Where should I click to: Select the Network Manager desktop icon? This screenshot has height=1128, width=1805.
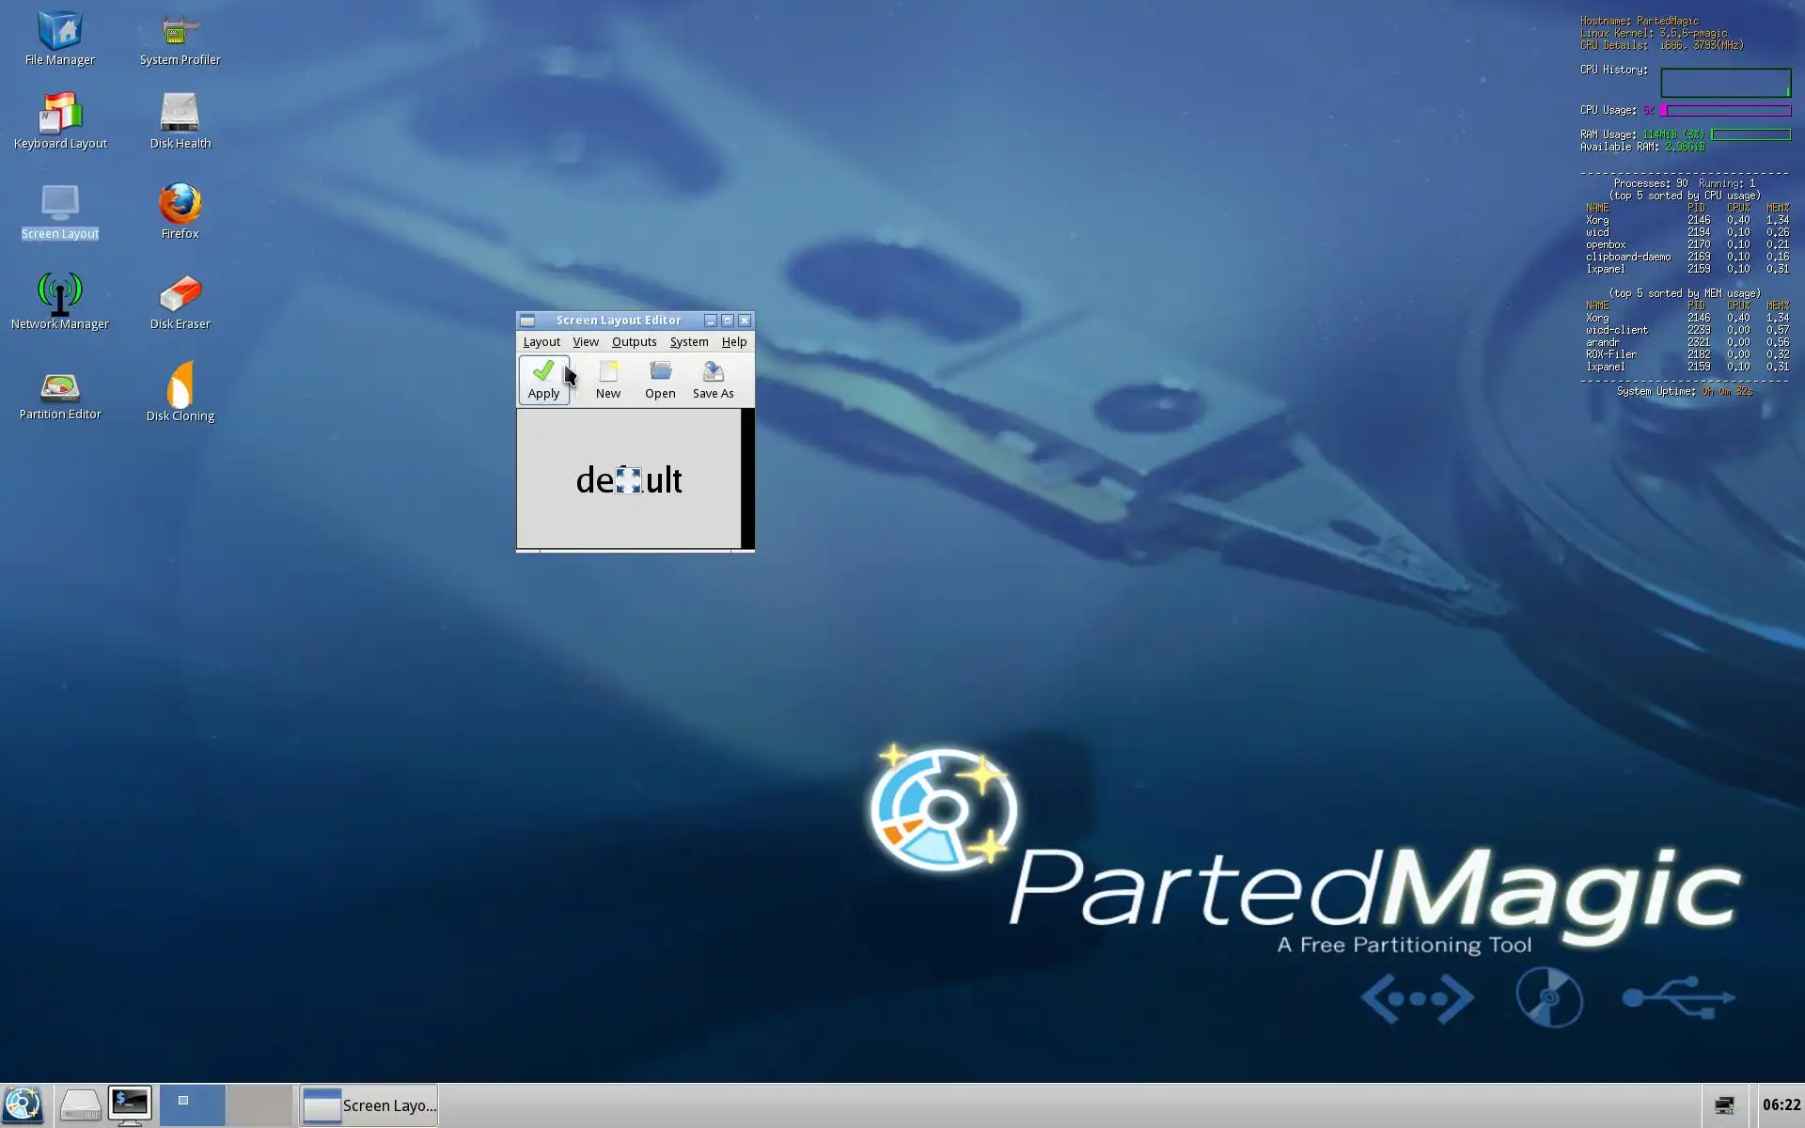point(60,301)
